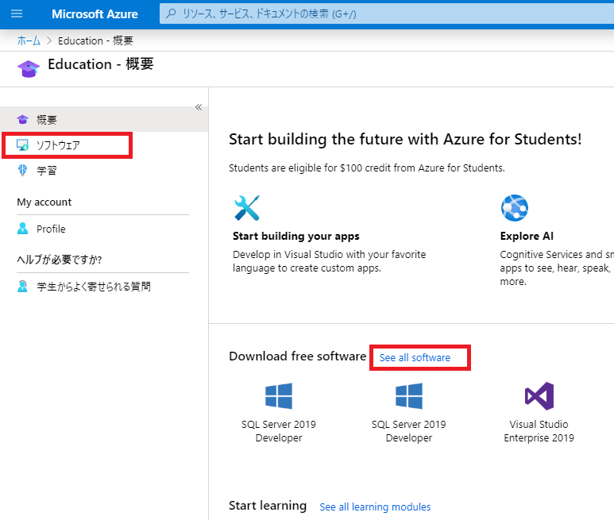Click the Start learning heading

tap(268, 506)
